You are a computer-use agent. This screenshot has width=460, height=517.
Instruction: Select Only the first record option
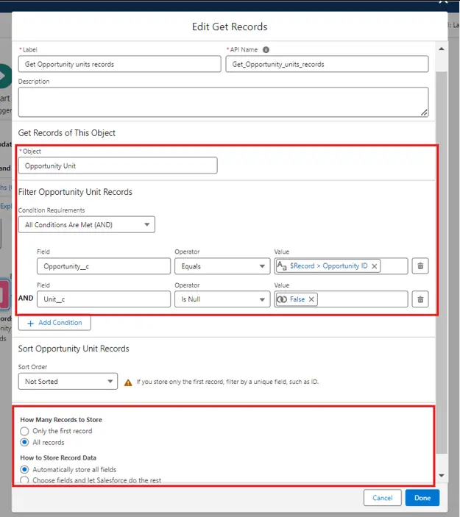pyautogui.click(x=25, y=431)
